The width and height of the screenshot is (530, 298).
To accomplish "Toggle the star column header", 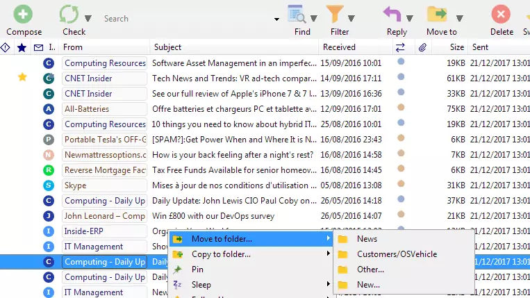I will pyautogui.click(x=22, y=47).
